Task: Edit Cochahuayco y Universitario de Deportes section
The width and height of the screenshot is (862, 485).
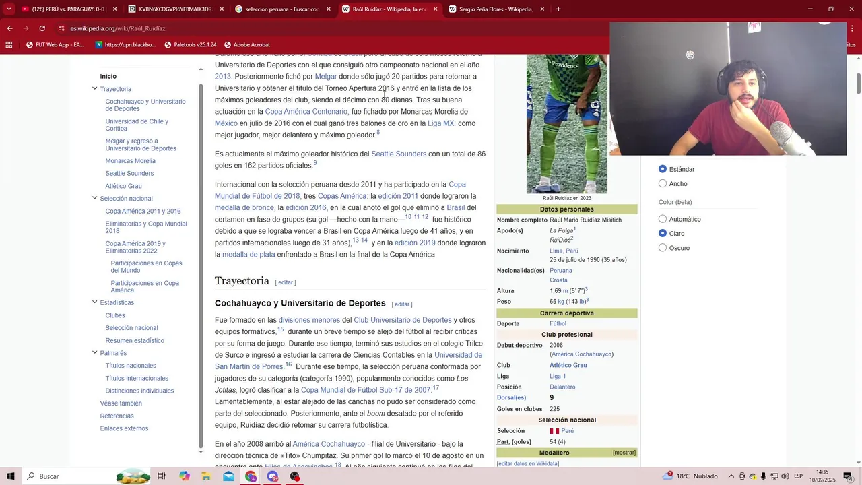Action: (402, 304)
